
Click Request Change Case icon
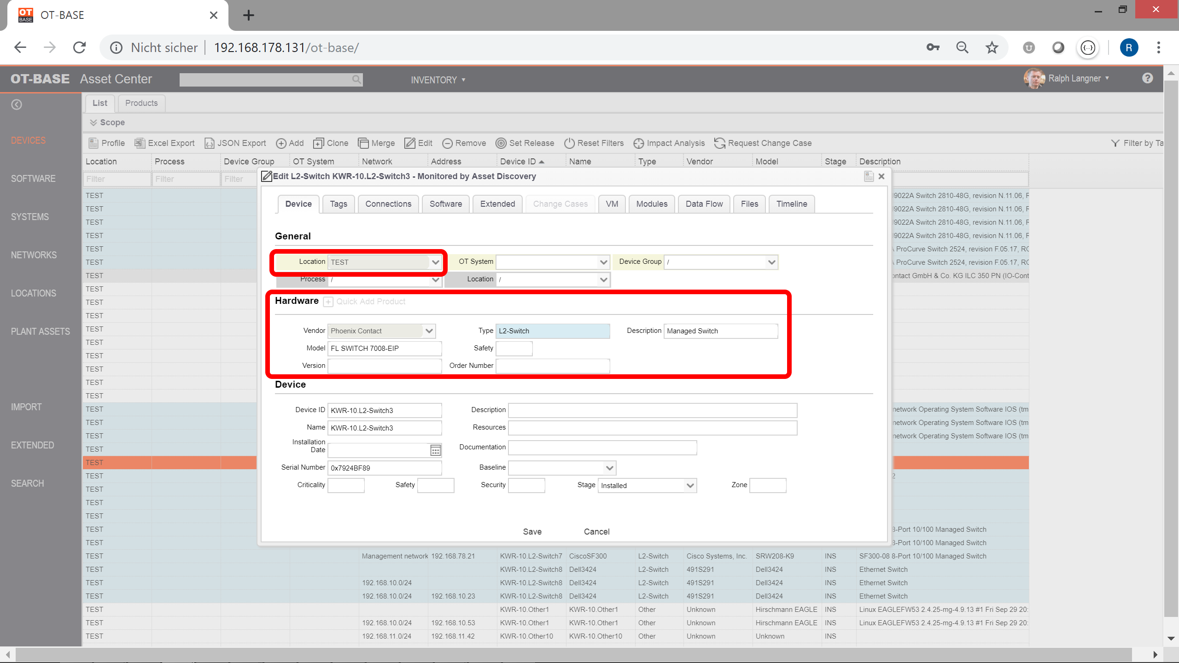(720, 143)
